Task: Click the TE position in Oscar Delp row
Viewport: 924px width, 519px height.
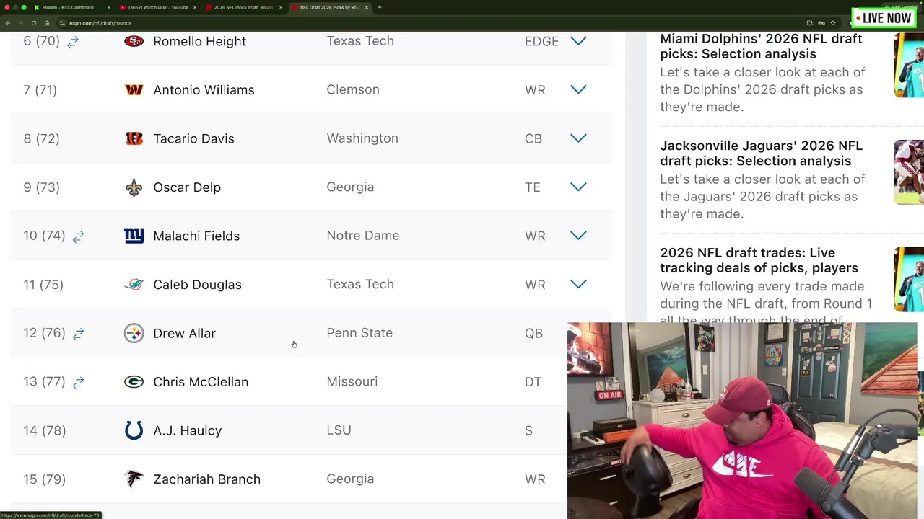Action: point(532,187)
